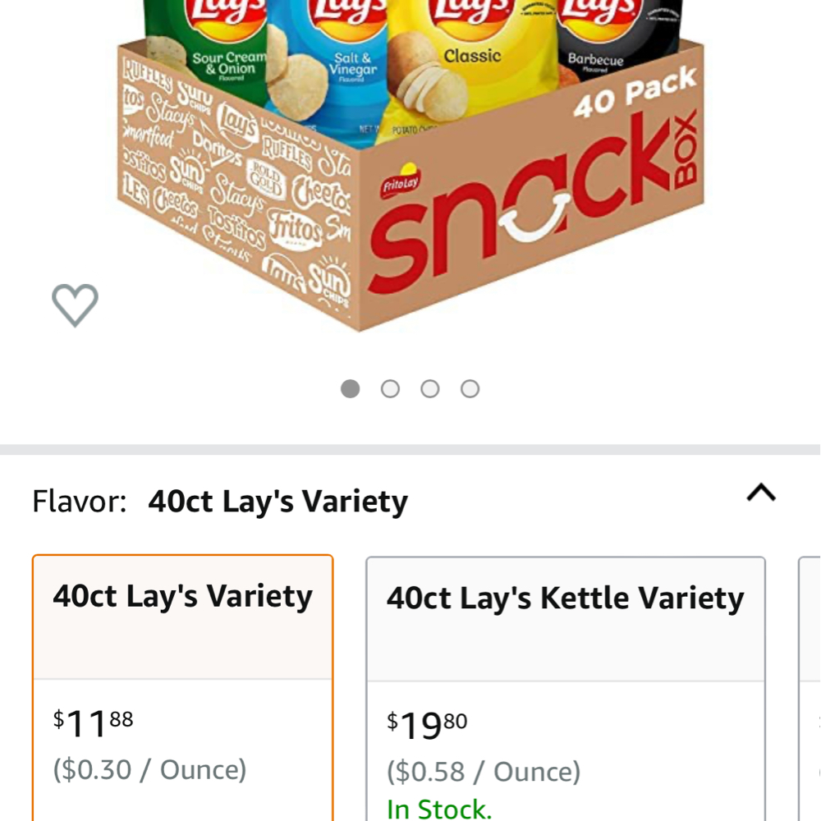Open the $11.88 priced variant
The height and width of the screenshot is (821, 821).
[94, 722]
